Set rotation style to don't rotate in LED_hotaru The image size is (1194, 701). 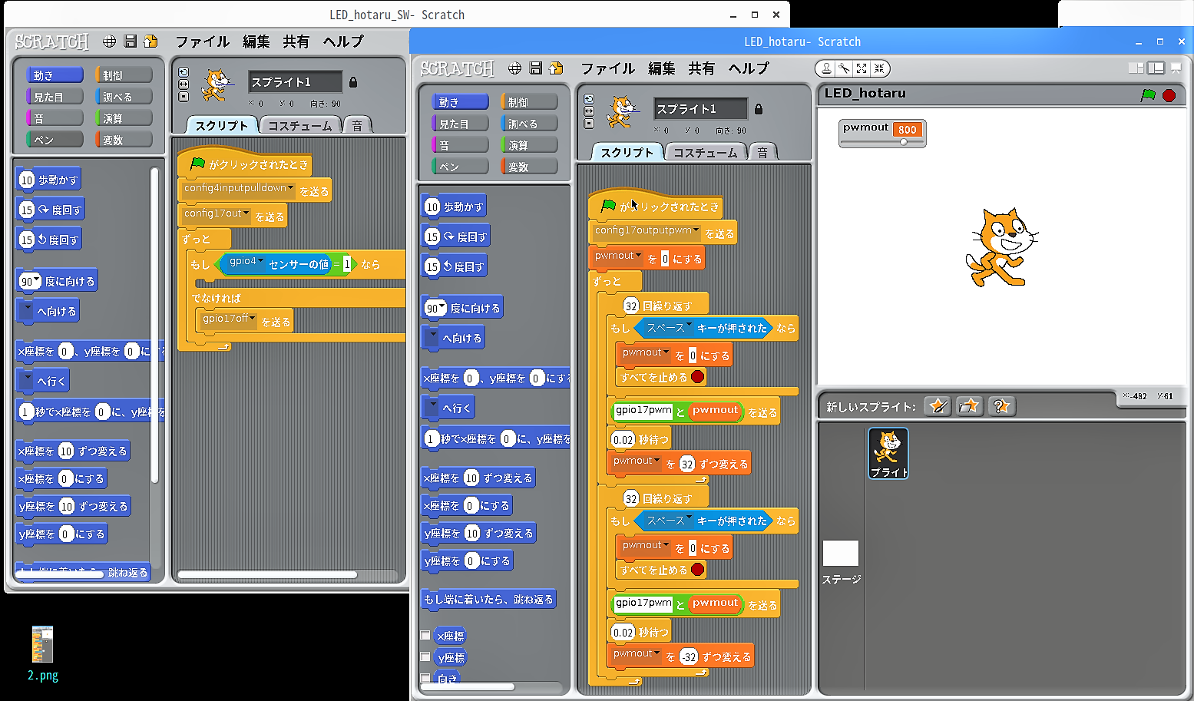[589, 124]
